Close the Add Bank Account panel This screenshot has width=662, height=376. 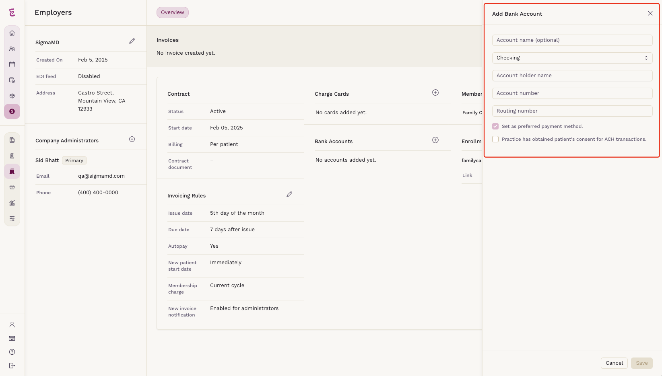pos(650,13)
